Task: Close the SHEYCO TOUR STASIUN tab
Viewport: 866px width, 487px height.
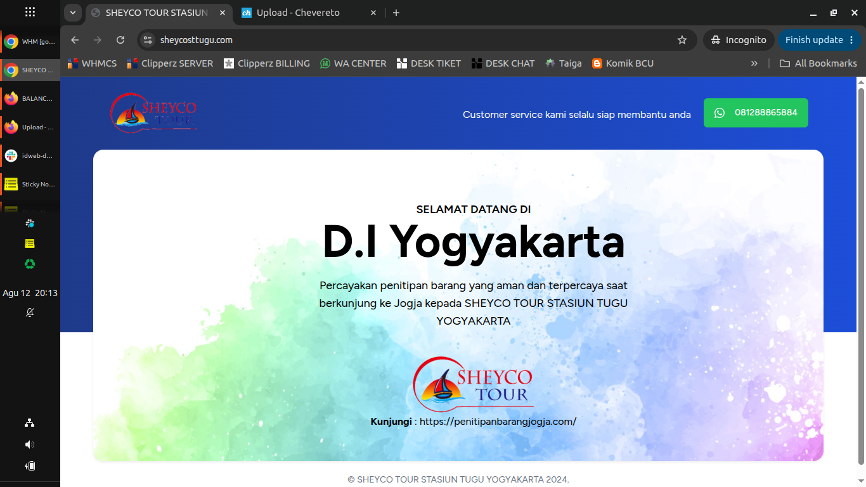Action: pos(223,13)
